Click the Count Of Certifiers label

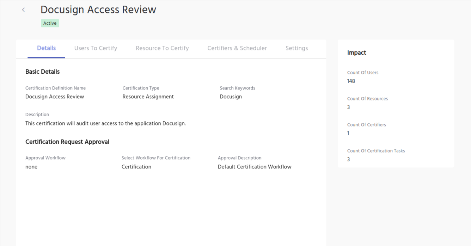(x=366, y=125)
